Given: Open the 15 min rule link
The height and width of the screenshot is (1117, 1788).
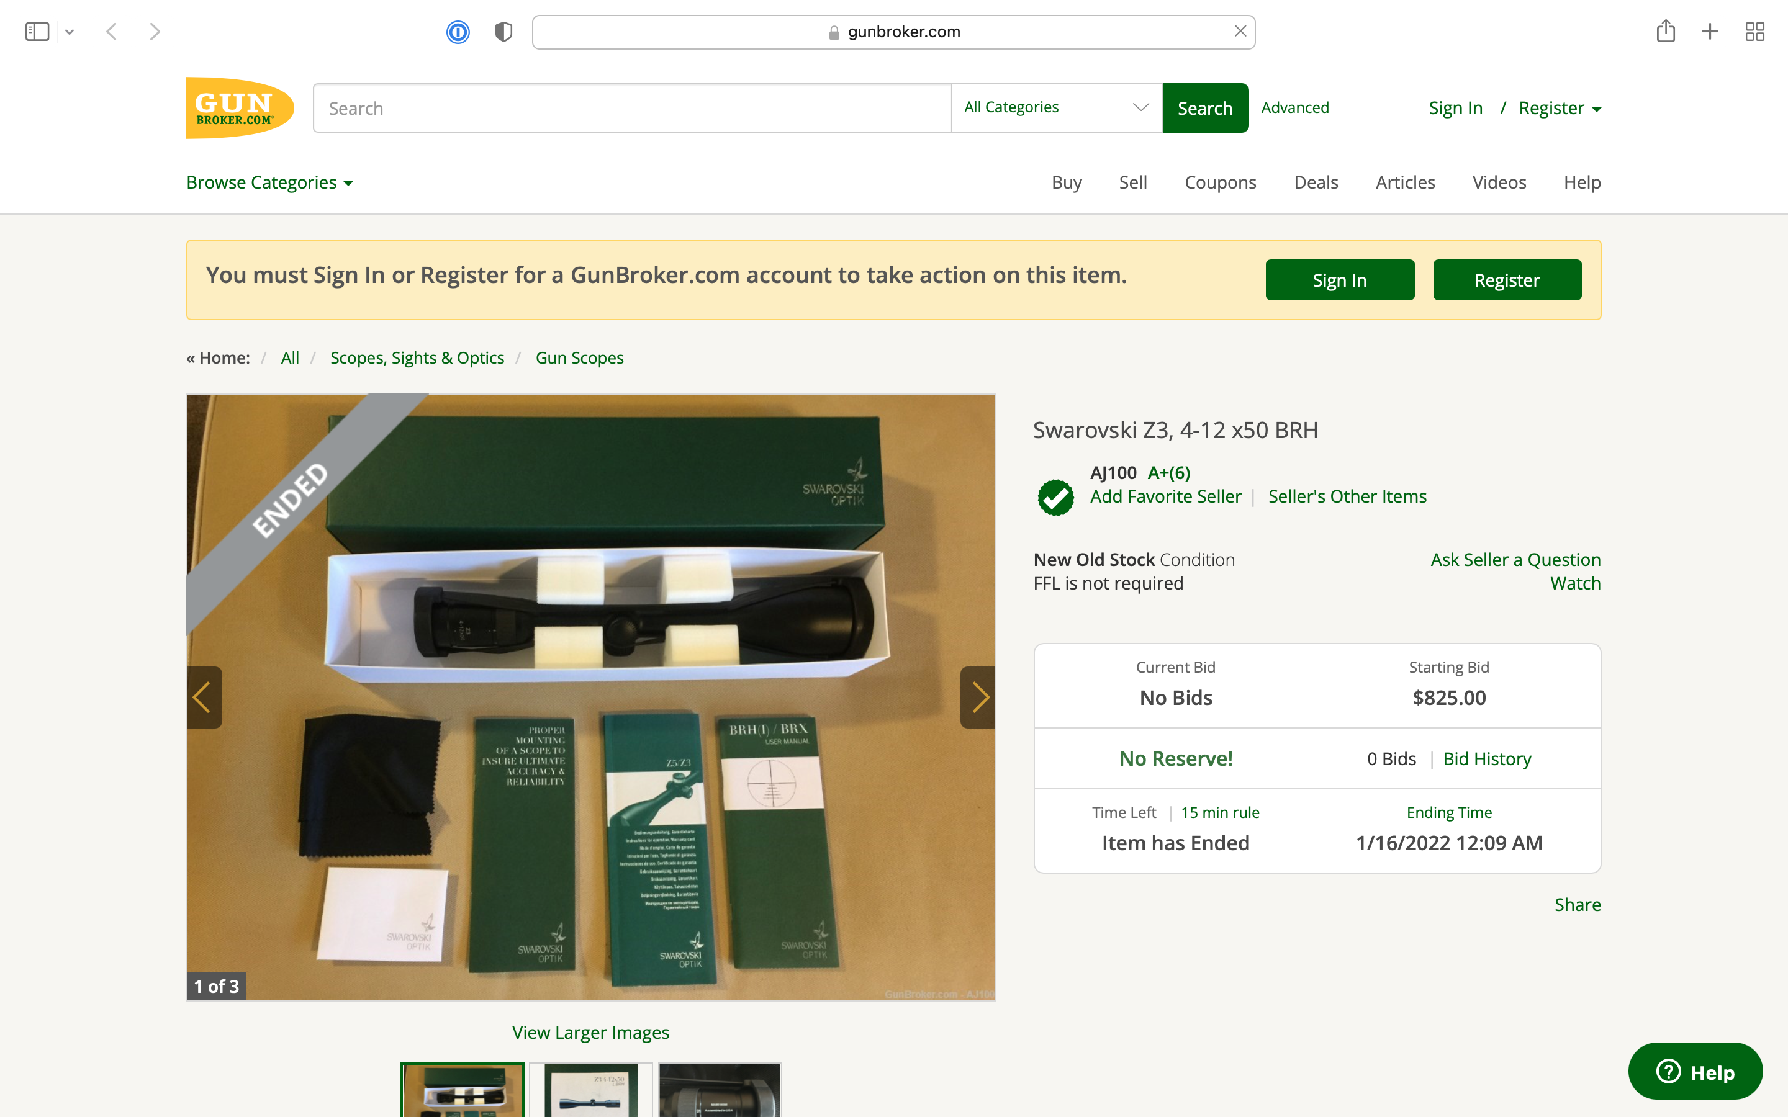Looking at the screenshot, I should click(x=1220, y=812).
